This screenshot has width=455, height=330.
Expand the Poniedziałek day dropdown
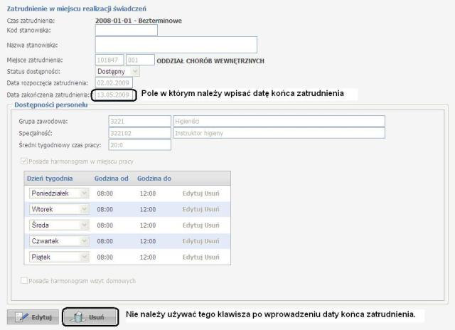coord(84,193)
